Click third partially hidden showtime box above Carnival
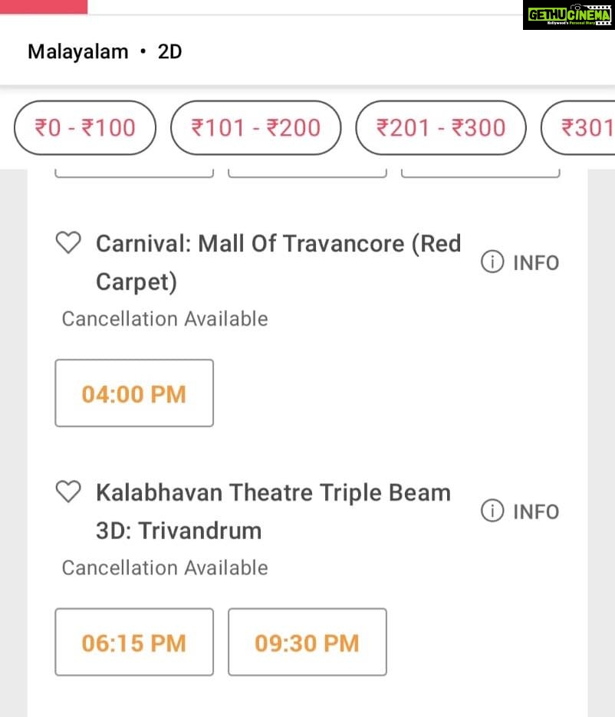 (480, 173)
